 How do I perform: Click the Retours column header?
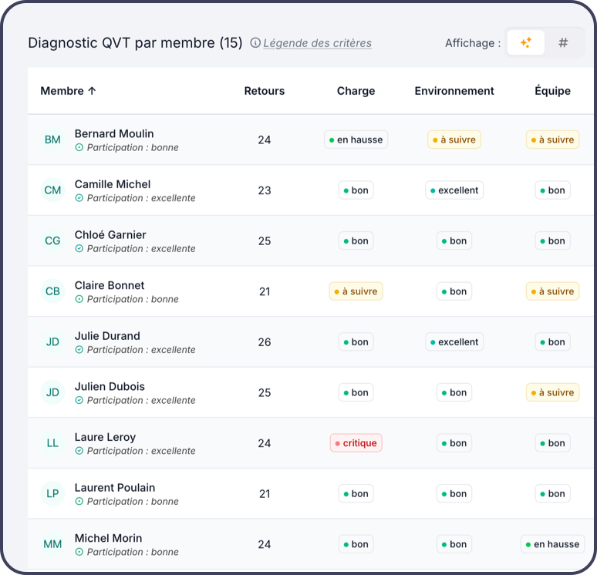[x=265, y=91]
